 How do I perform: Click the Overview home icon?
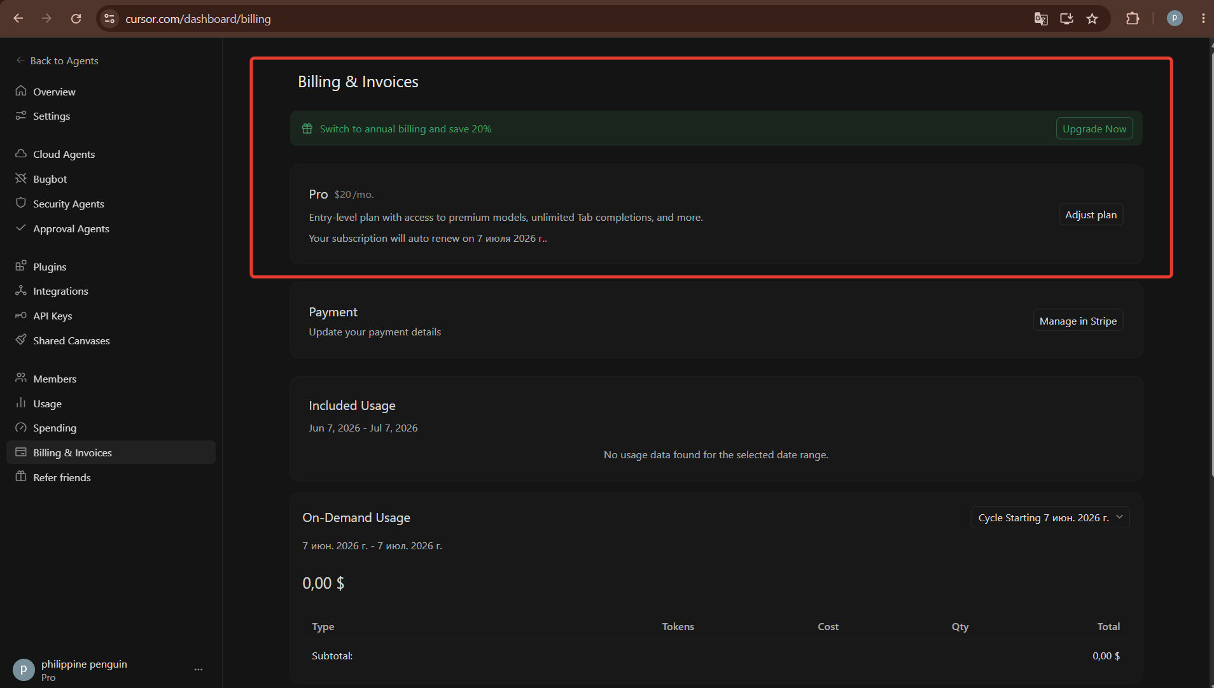click(x=21, y=91)
